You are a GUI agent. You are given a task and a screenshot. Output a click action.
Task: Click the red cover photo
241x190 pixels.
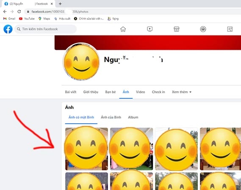click(148, 43)
